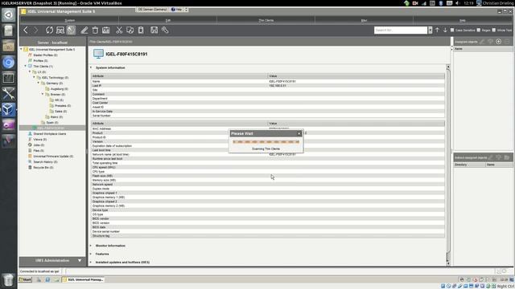This screenshot has height=289, width=515.
Task: Click the Jobs tree icon
Action: [x=30, y=144]
